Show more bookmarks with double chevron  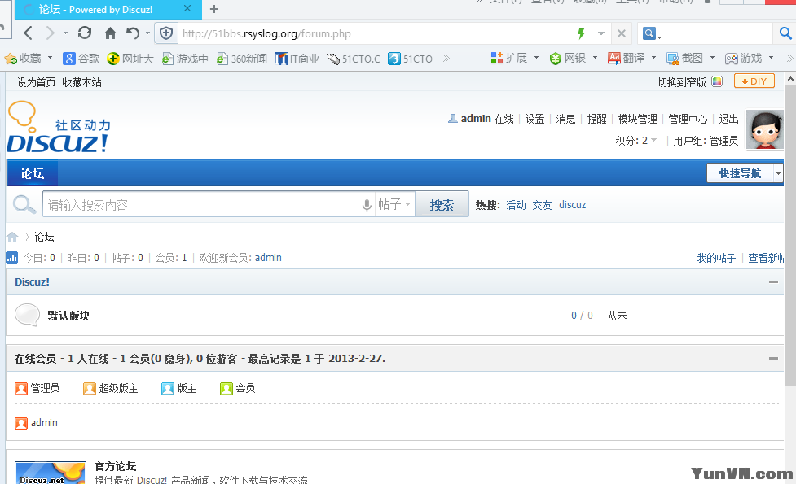coord(446,59)
